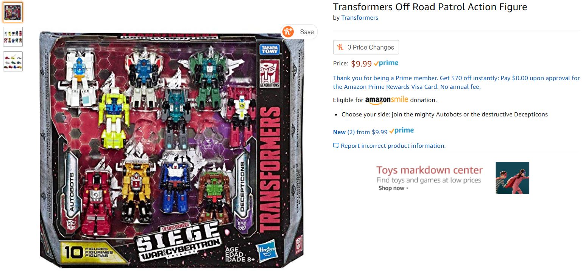The image size is (583, 271).
Task: Open the Transformers brand link
Action: [360, 18]
